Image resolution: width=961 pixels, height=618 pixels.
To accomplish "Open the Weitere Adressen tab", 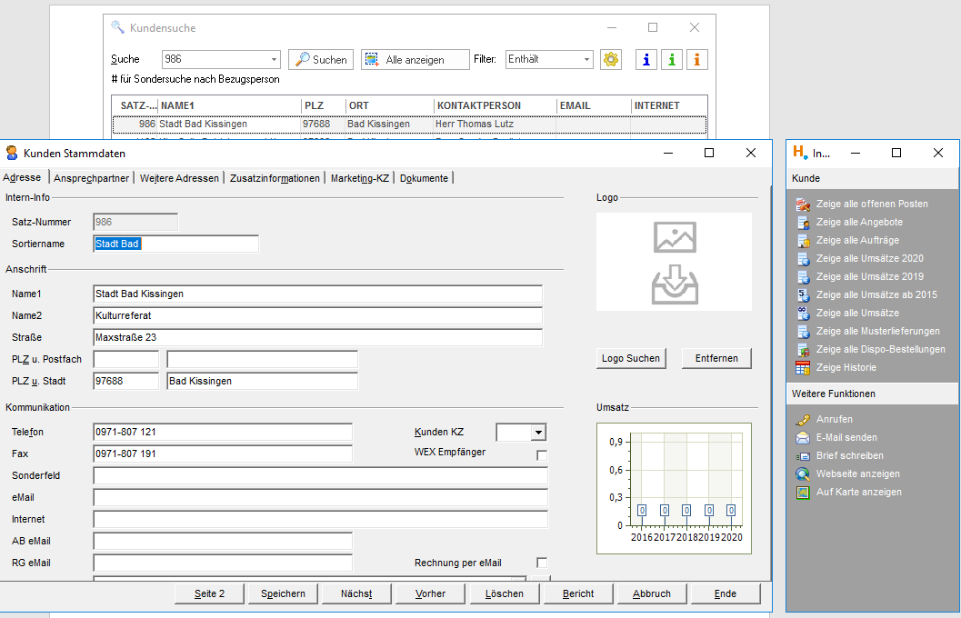I will pyautogui.click(x=179, y=178).
